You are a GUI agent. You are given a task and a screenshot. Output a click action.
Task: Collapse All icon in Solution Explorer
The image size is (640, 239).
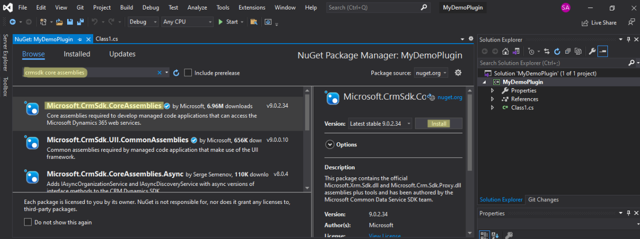[x=568, y=51]
